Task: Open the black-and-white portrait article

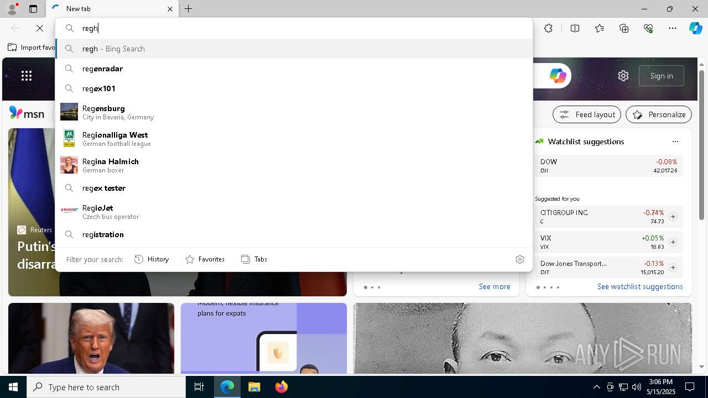Action: tap(523, 338)
